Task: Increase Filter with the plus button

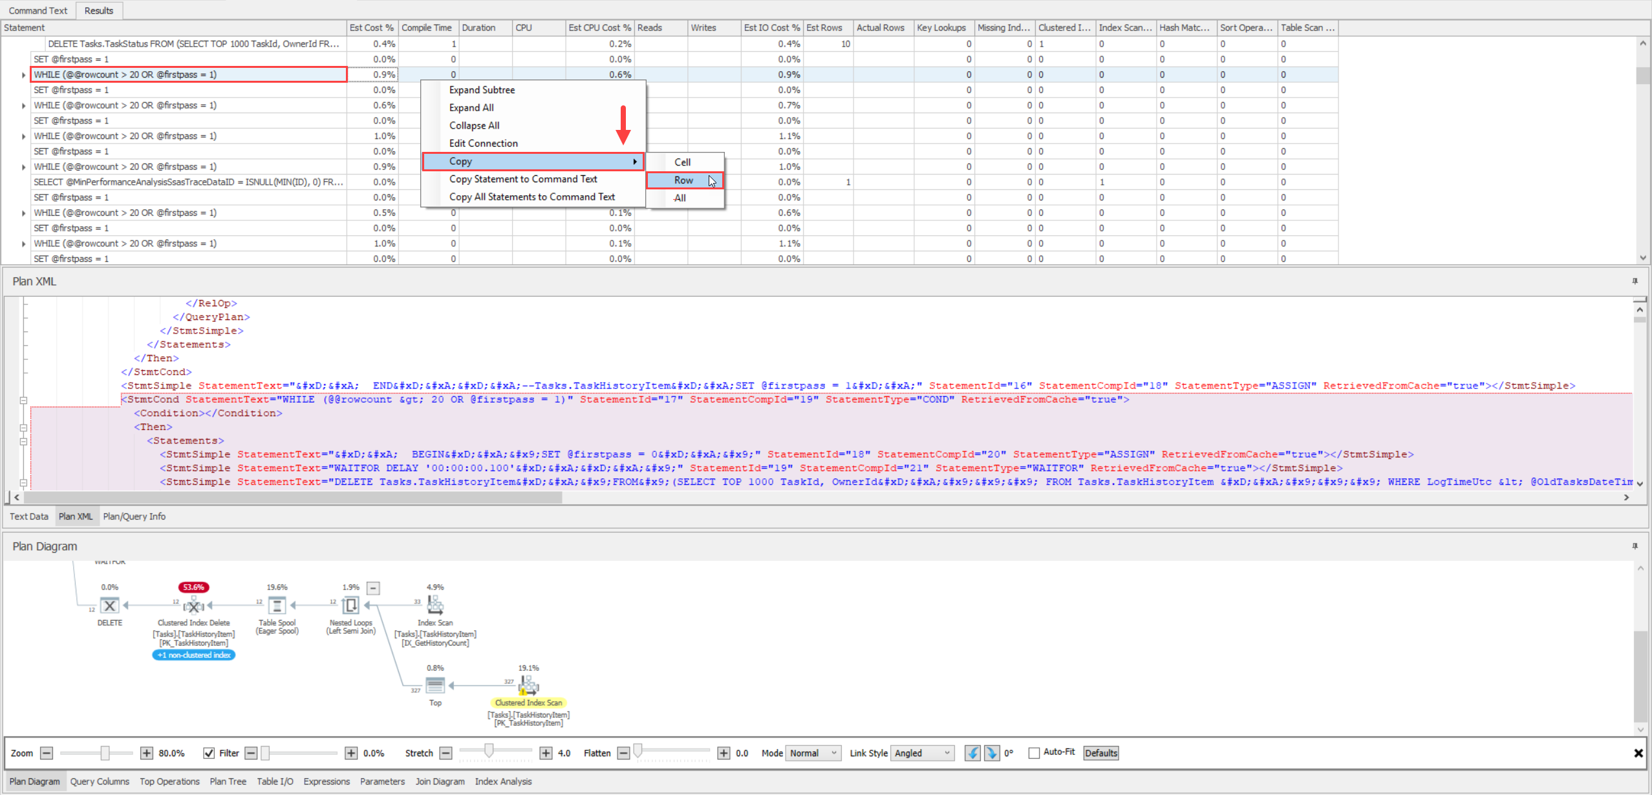Action: [x=351, y=753]
